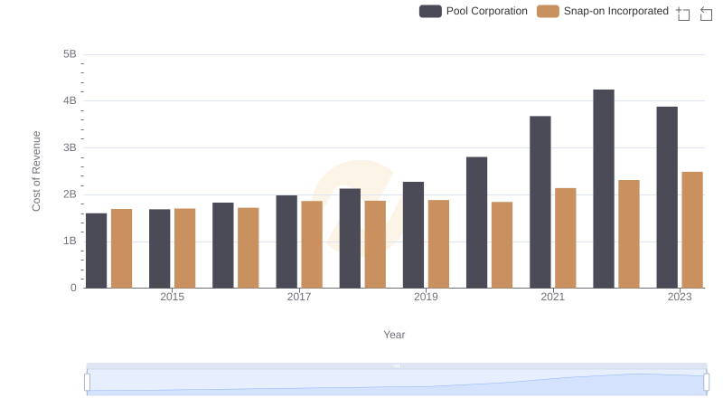Click left handle of the range slider

point(87,383)
